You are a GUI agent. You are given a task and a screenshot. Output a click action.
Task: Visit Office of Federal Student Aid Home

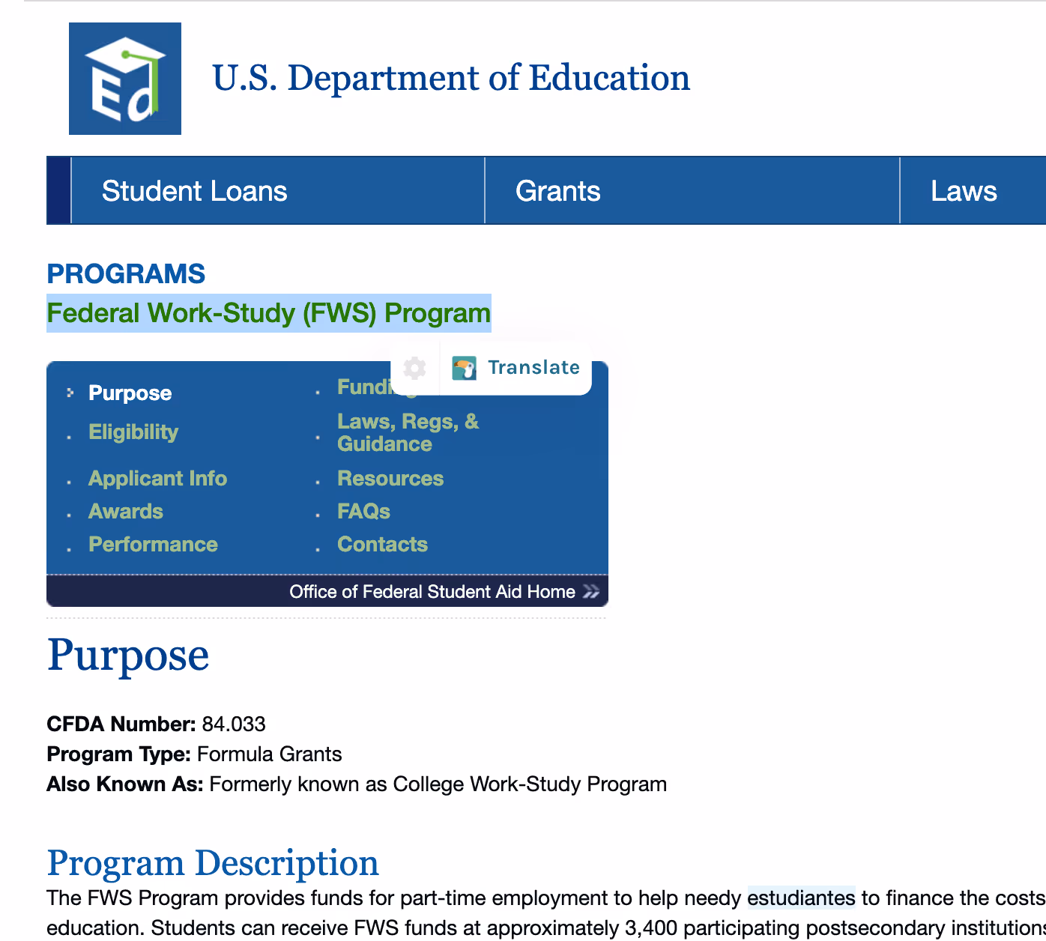[432, 592]
